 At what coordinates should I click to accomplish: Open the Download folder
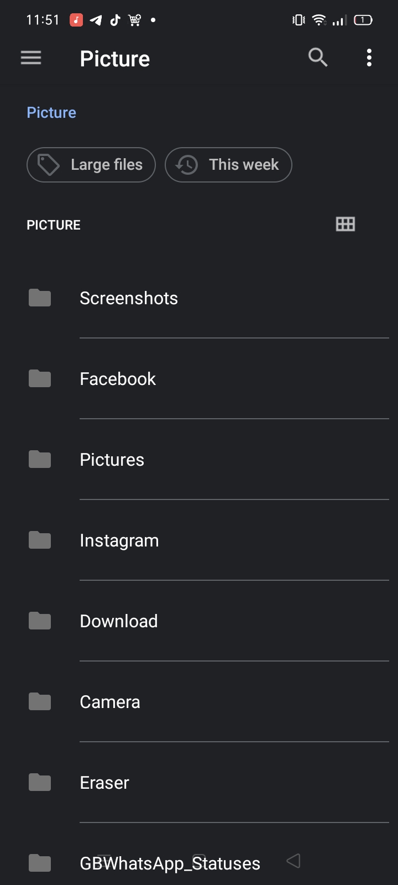[x=119, y=621]
